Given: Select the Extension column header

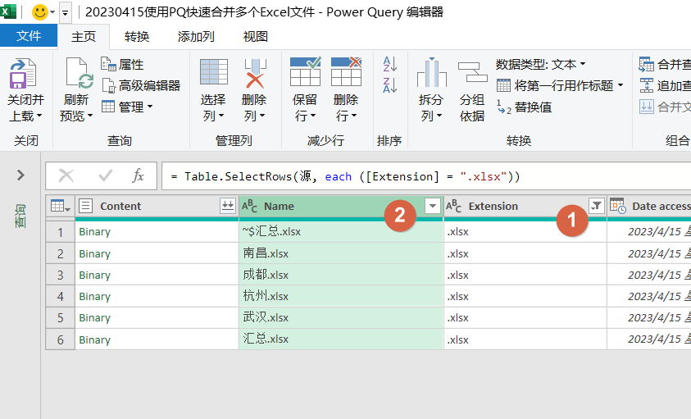Looking at the screenshot, I should click(x=525, y=206).
